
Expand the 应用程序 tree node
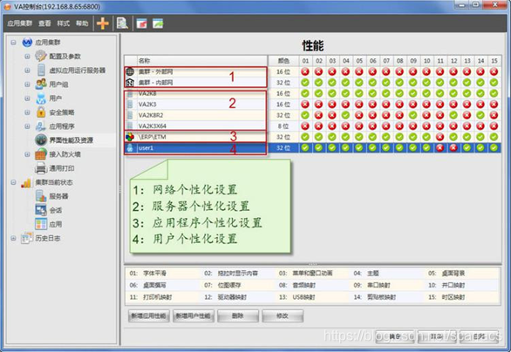(x=27, y=126)
